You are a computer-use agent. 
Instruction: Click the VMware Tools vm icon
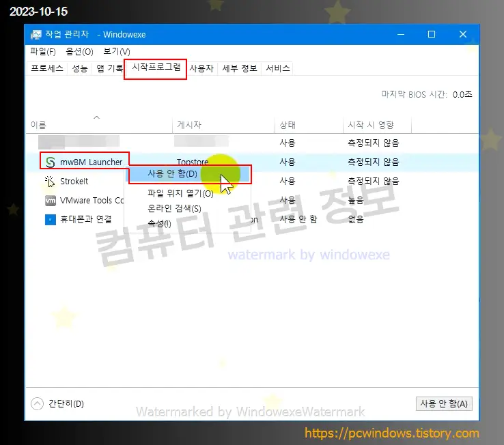(x=51, y=201)
